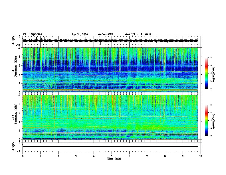Click the ch.3 flat black voltage line

coord(110,146)
